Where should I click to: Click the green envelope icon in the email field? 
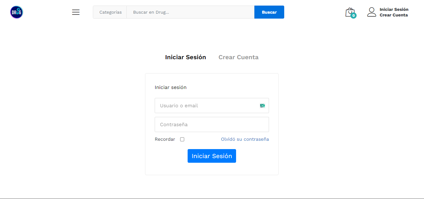tap(262, 106)
